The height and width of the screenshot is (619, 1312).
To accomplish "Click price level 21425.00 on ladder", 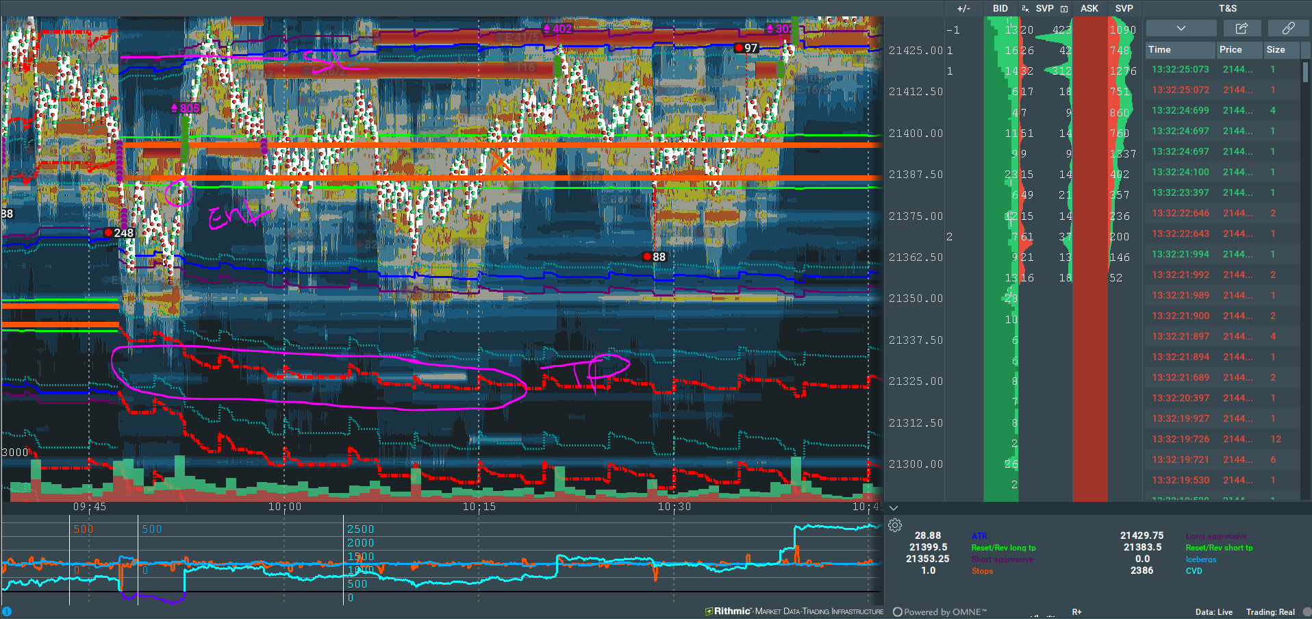I will tap(916, 51).
